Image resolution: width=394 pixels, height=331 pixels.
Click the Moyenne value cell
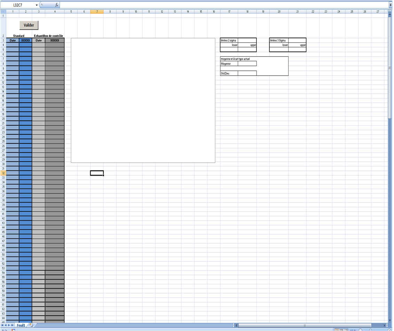click(247, 64)
